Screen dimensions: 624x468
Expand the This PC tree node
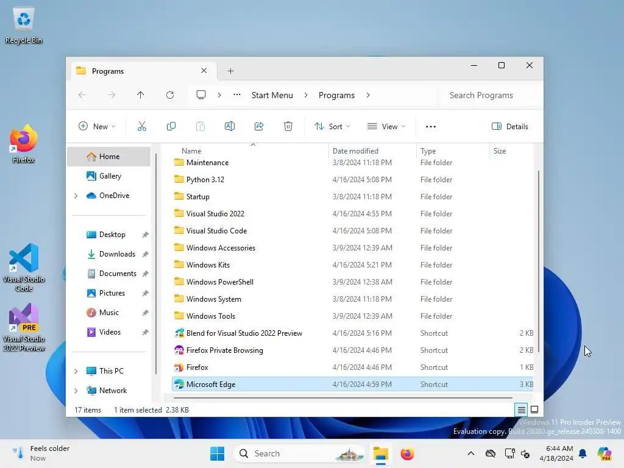(x=76, y=371)
